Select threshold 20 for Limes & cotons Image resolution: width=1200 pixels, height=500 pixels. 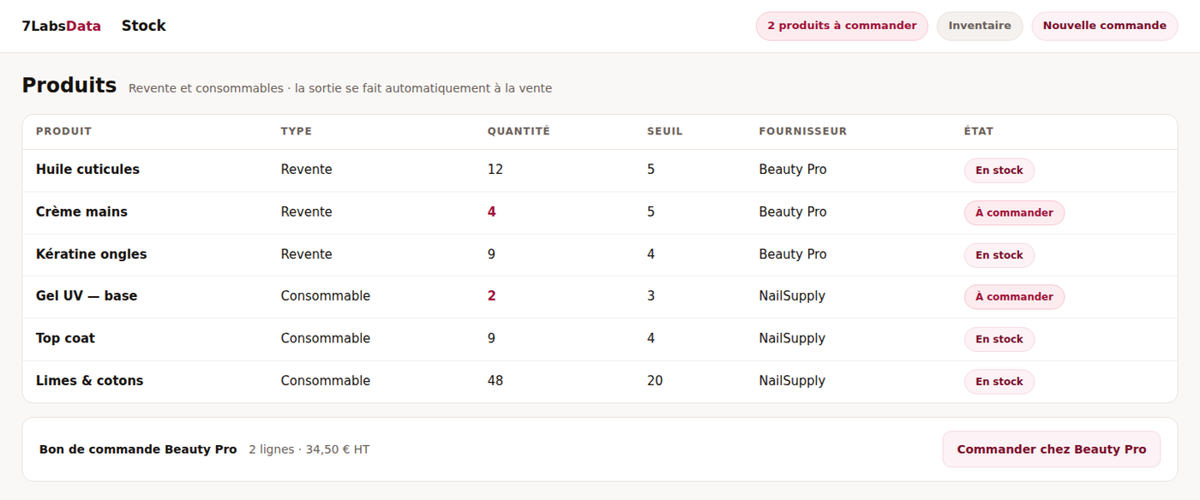(x=655, y=381)
